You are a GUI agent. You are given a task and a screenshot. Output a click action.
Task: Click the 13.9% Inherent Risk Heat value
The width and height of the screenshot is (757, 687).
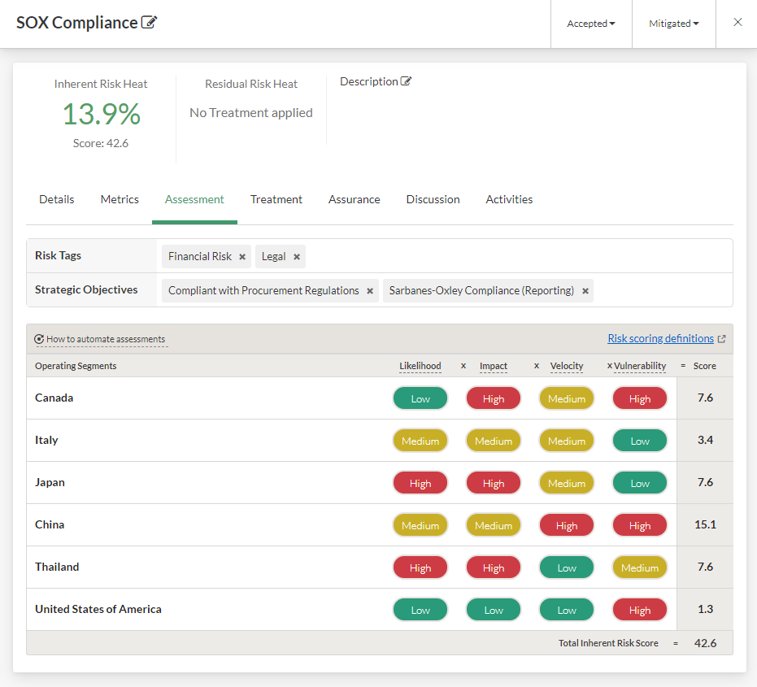click(x=101, y=114)
